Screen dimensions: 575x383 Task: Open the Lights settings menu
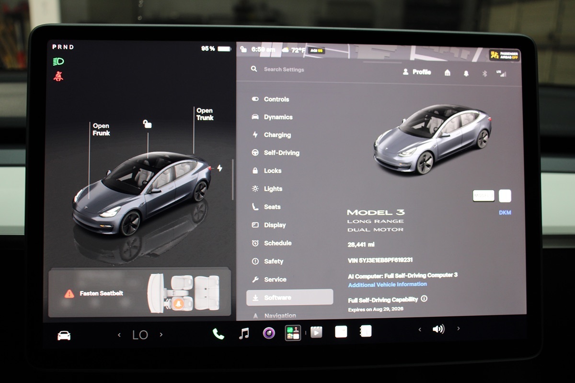(x=267, y=189)
